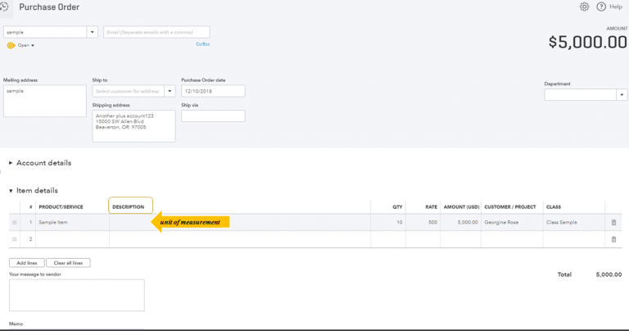This screenshot has width=629, height=331.
Task: Click the Purchase Order date field
Action: pyautogui.click(x=213, y=91)
